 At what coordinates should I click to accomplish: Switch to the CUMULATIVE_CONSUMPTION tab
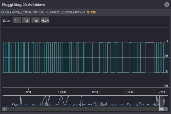23,12
